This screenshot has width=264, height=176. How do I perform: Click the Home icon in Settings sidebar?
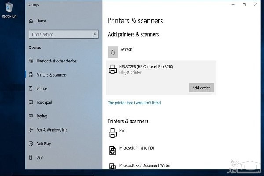(31, 21)
